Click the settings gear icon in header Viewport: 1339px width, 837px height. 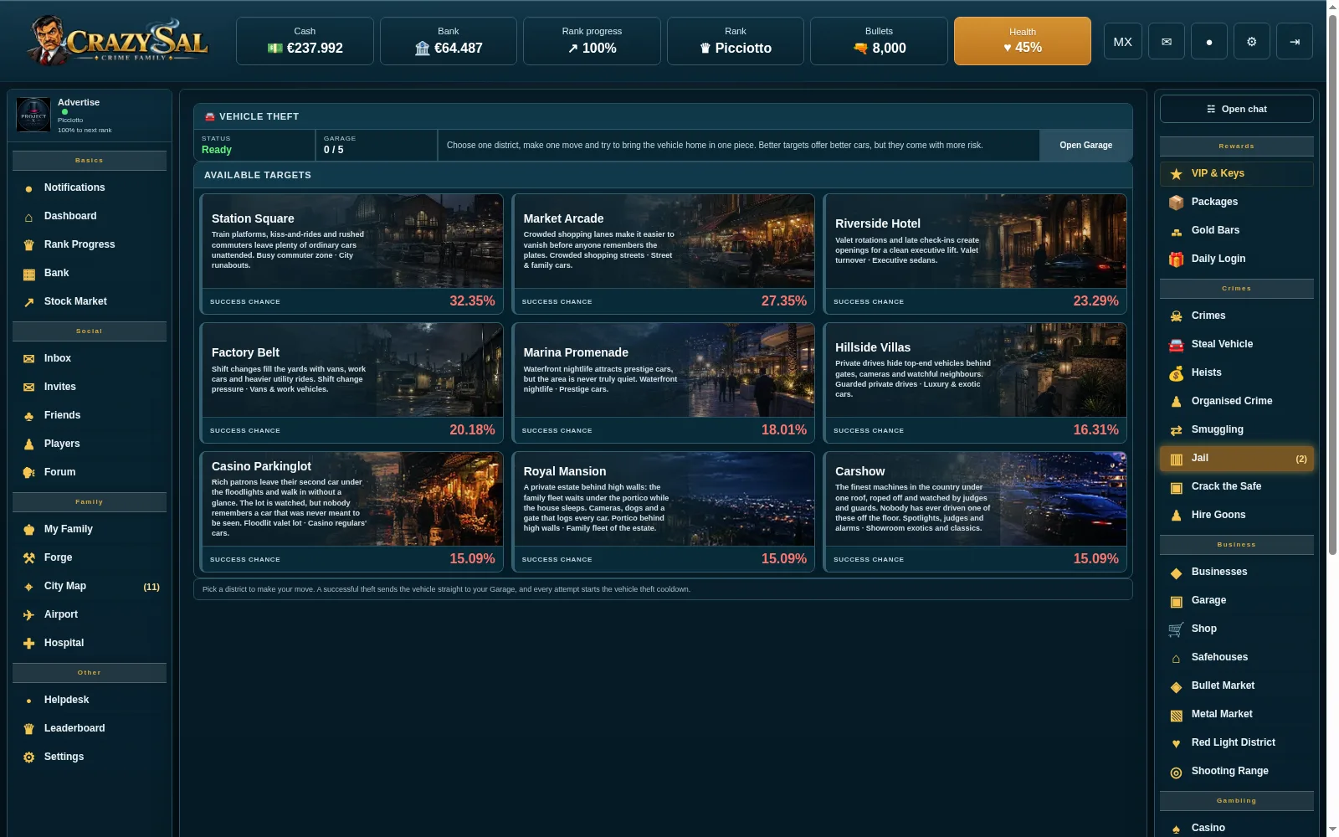[1251, 41]
